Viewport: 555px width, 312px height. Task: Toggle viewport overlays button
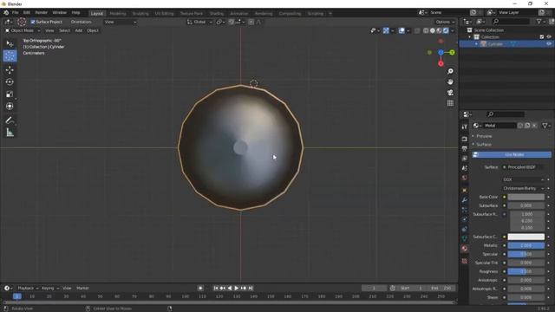click(402, 31)
